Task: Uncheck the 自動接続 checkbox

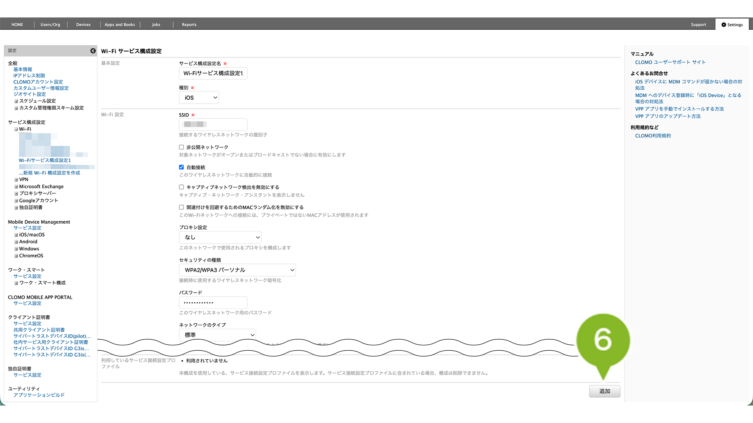Action: (181, 167)
